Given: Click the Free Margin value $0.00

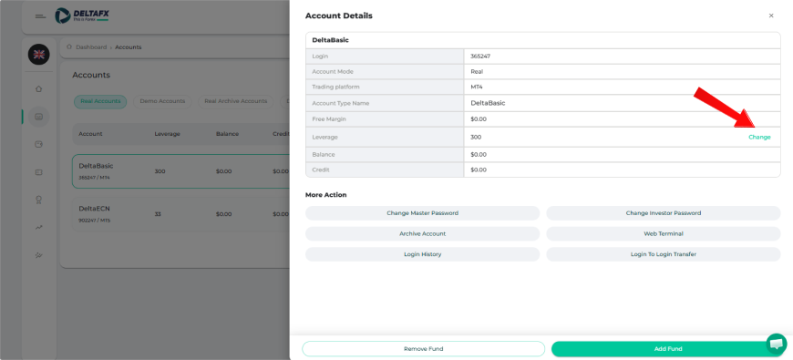Looking at the screenshot, I should point(479,119).
